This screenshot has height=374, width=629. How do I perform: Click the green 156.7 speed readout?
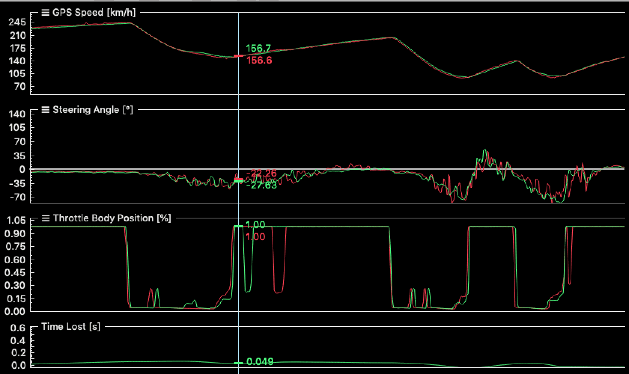click(x=258, y=49)
